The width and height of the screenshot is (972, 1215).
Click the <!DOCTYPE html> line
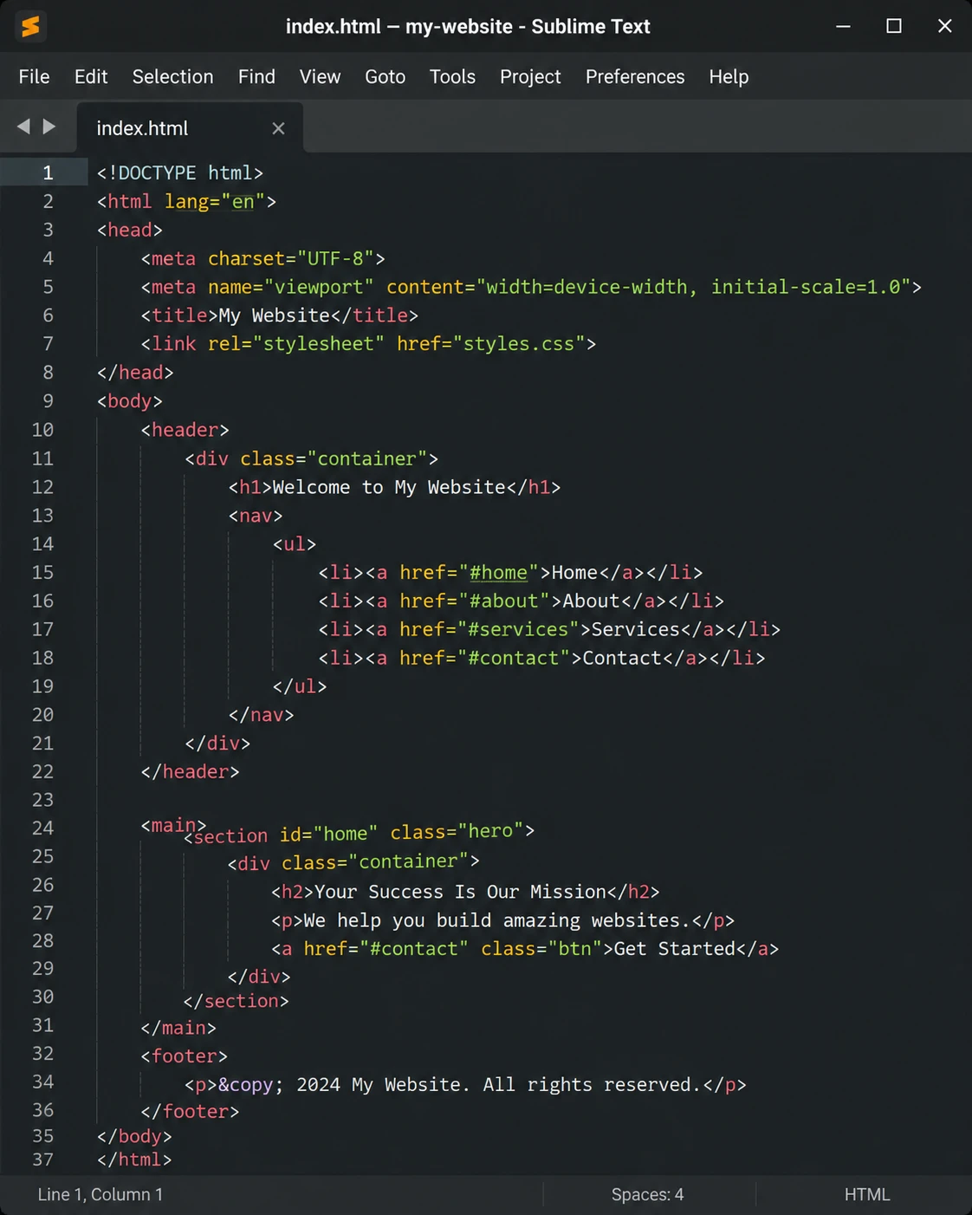coord(180,172)
